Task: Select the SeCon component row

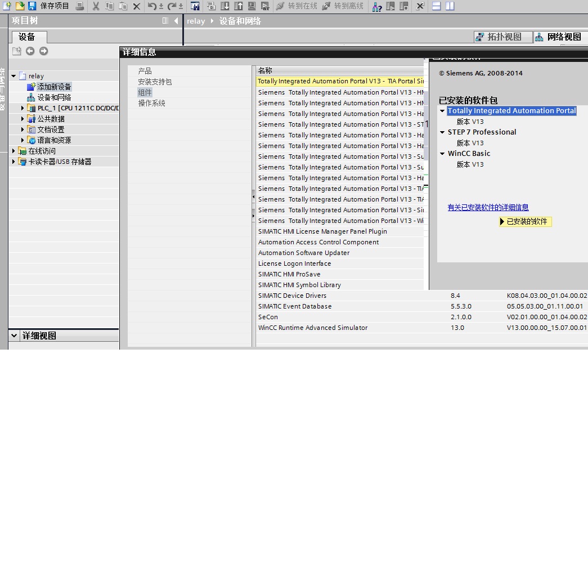Action: [x=422, y=317]
